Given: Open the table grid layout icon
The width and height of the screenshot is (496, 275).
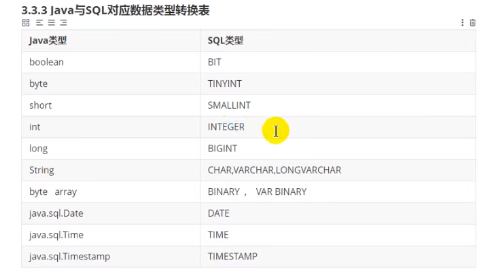Looking at the screenshot, I should 26,22.
